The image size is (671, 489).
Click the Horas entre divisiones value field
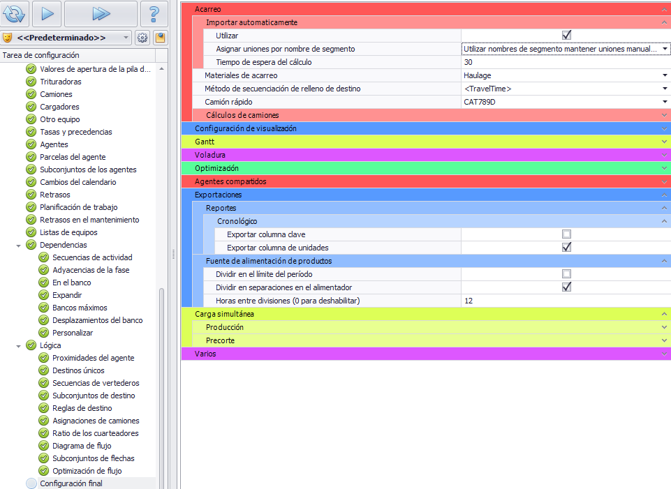564,301
